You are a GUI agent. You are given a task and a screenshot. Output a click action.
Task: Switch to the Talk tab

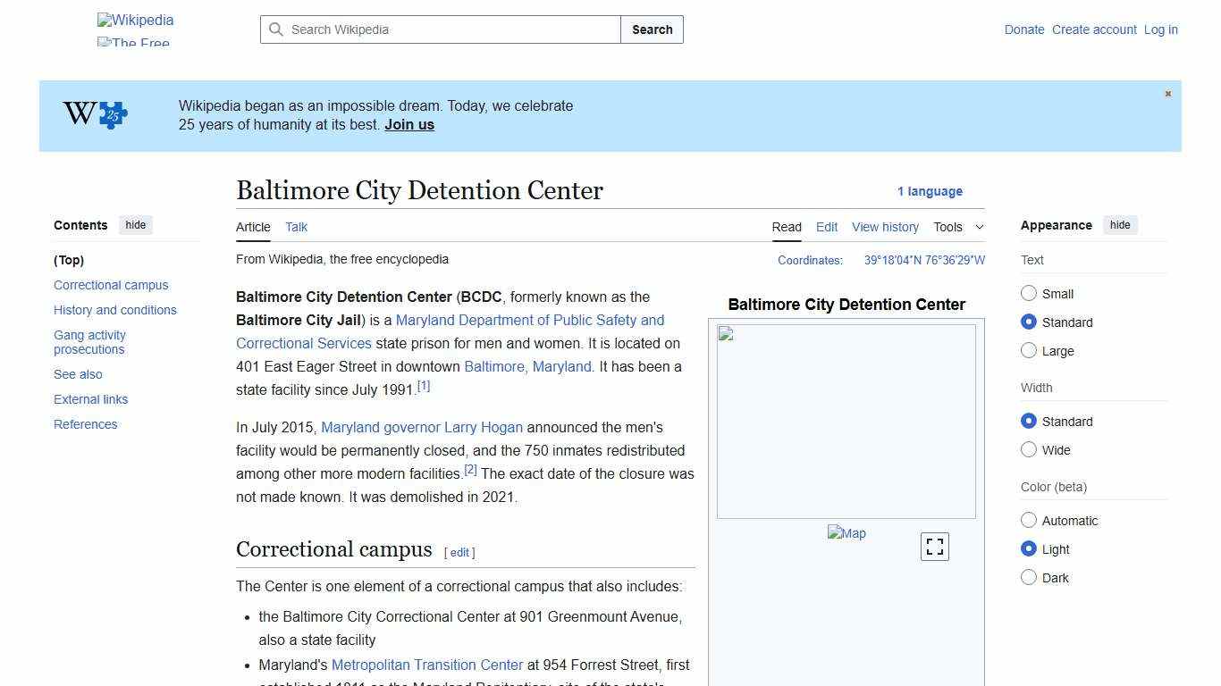tap(296, 227)
